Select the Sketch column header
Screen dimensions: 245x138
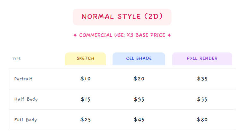click(85, 59)
